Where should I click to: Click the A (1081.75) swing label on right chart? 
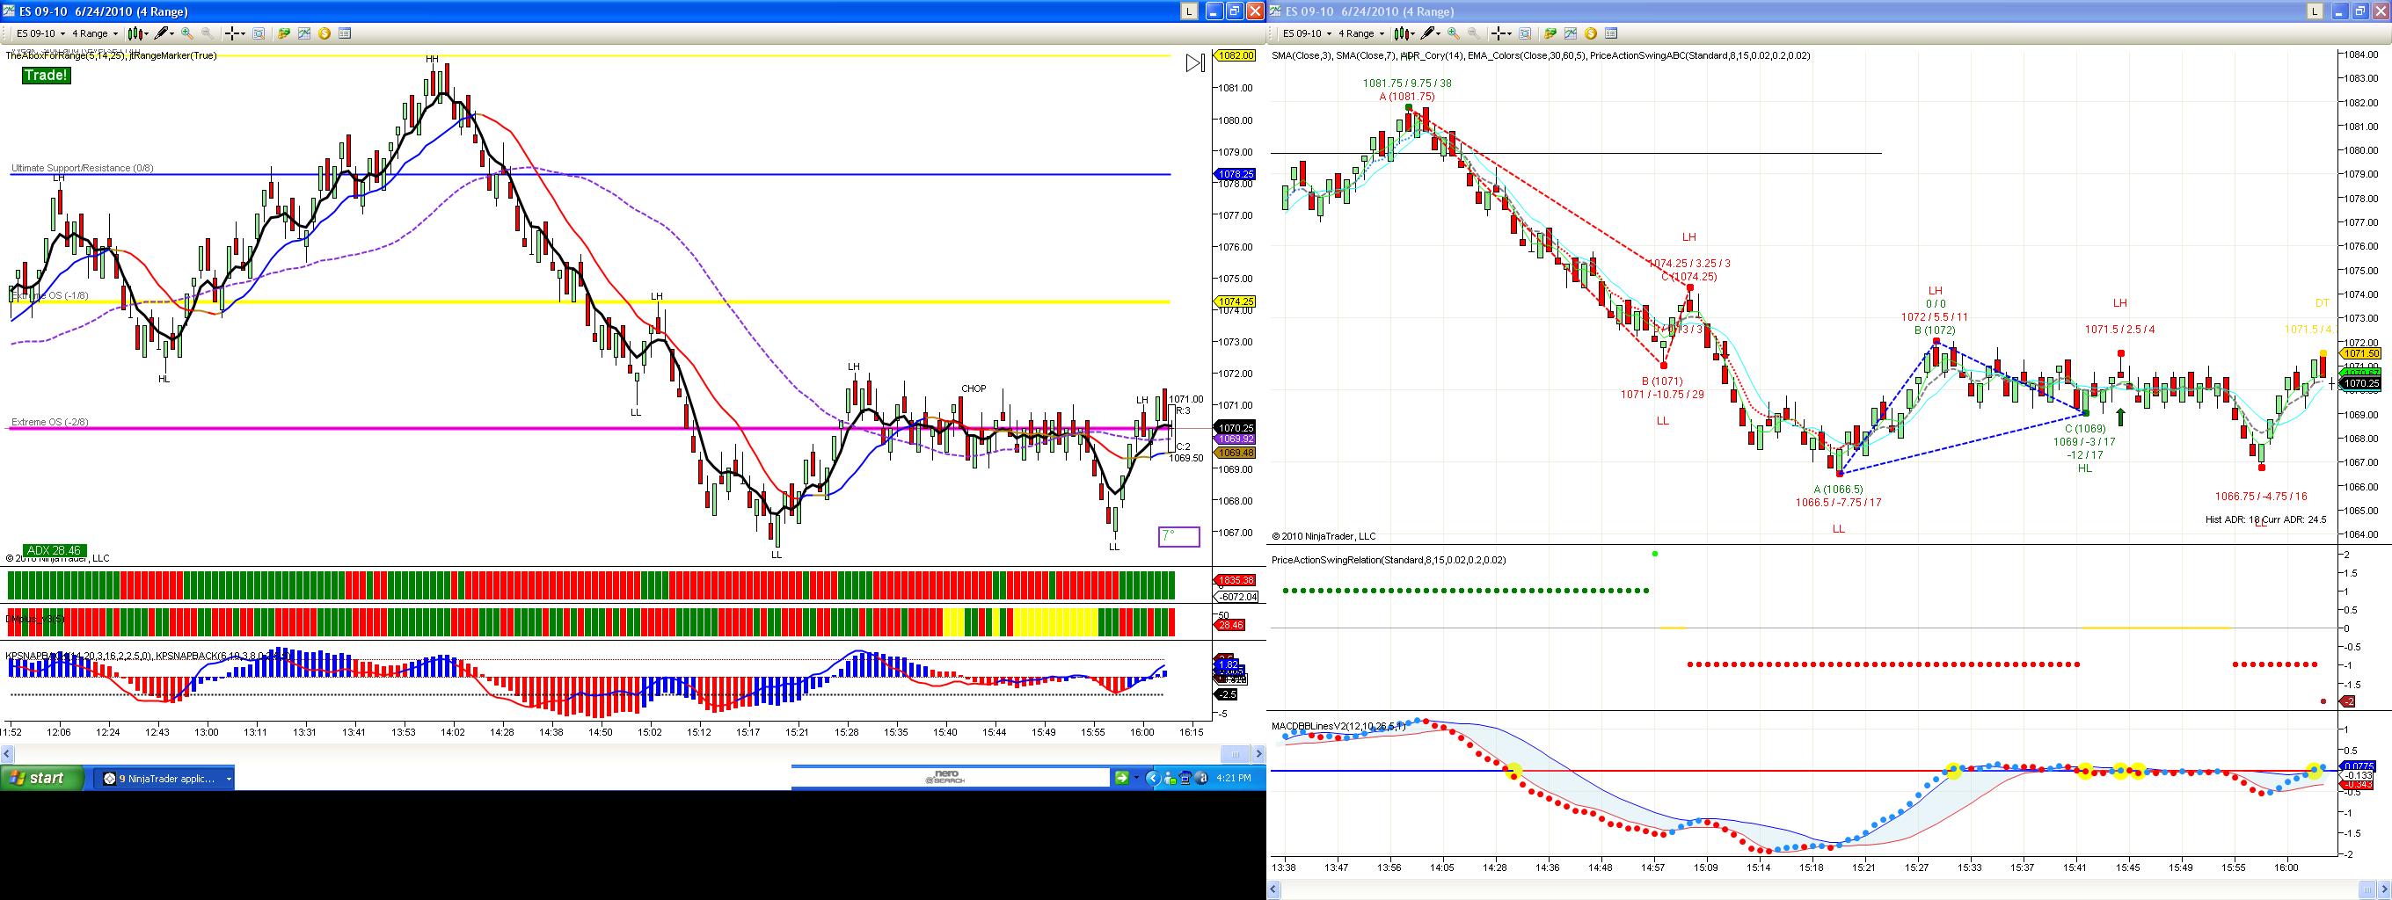1407,97
